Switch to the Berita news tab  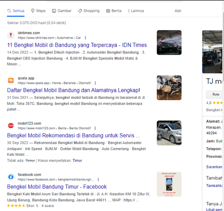114,11
